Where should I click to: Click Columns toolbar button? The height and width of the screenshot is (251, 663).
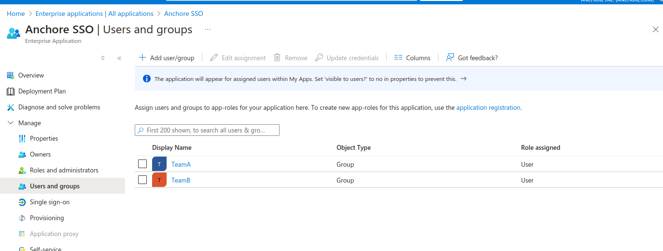412,58
